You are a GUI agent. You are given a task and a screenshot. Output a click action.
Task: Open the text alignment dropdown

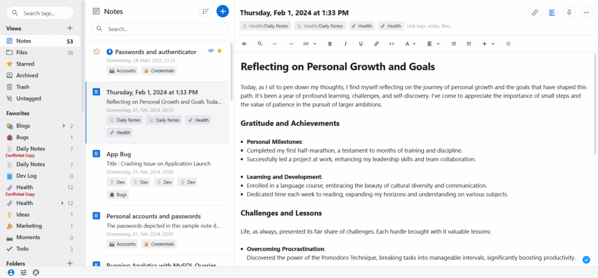433,44
